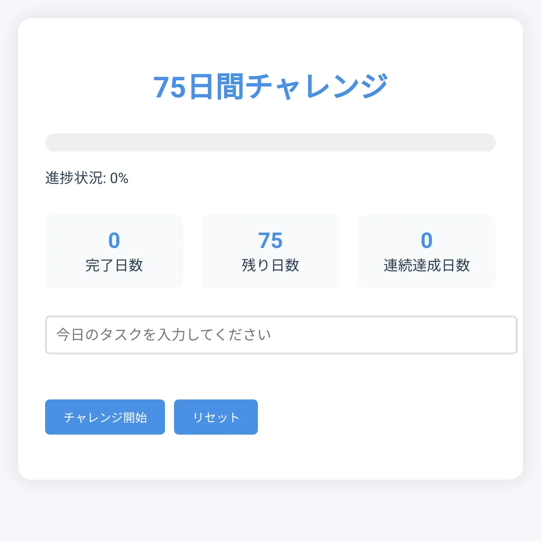Click the 完了日数 stat card
Screen dimensions: 541x541
114,252
